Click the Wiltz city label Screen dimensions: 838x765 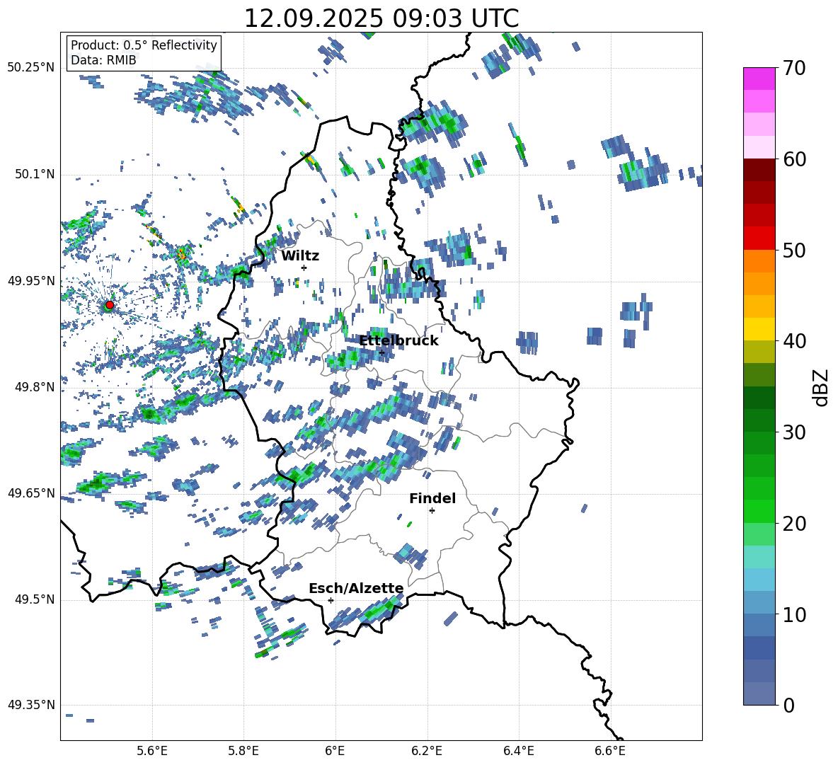pyautogui.click(x=300, y=256)
